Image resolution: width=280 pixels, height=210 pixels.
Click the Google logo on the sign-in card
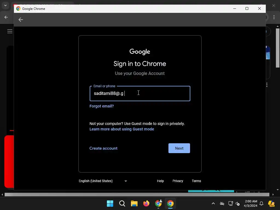(x=140, y=52)
